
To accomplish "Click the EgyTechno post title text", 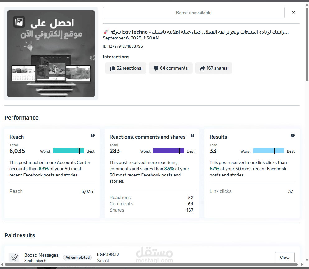I will pos(196,32).
